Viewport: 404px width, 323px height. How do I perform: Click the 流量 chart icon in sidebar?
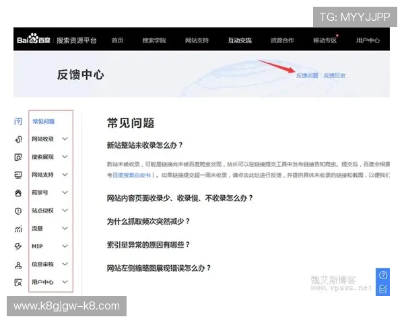(18, 229)
